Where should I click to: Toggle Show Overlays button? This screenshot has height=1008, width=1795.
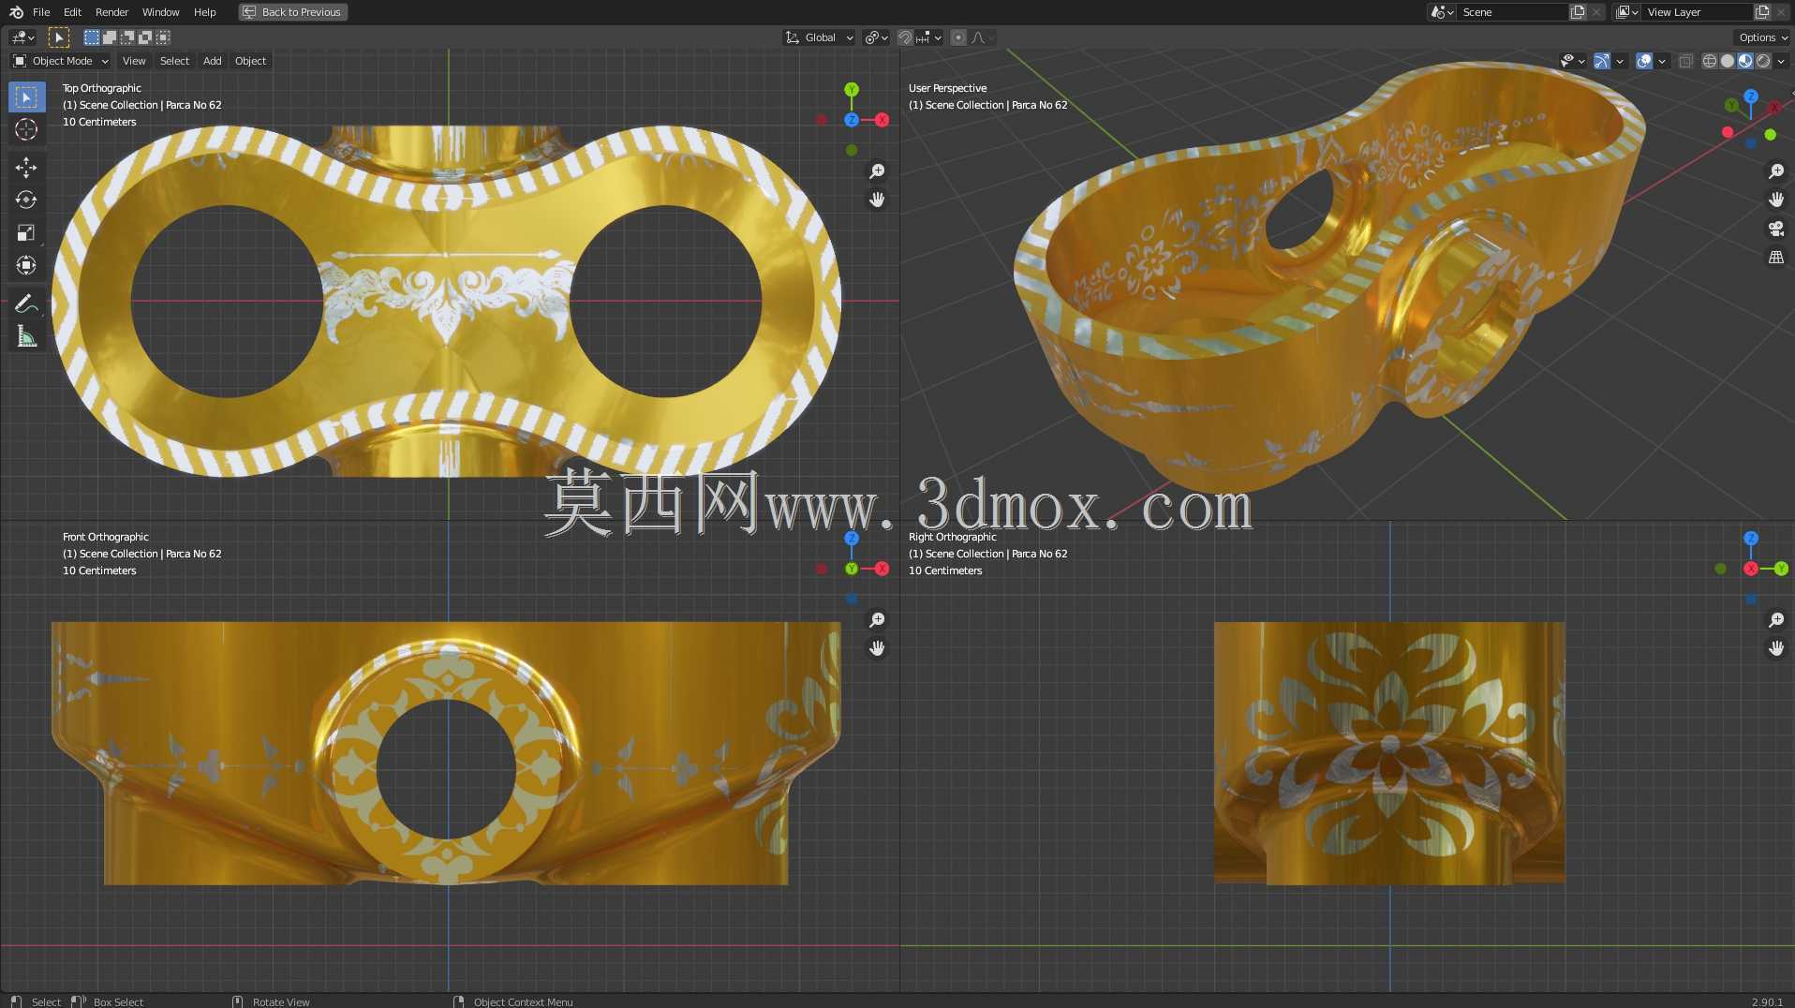point(1644,61)
